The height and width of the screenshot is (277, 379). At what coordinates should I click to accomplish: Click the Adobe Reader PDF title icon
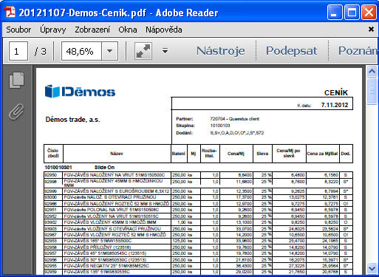coord(10,12)
